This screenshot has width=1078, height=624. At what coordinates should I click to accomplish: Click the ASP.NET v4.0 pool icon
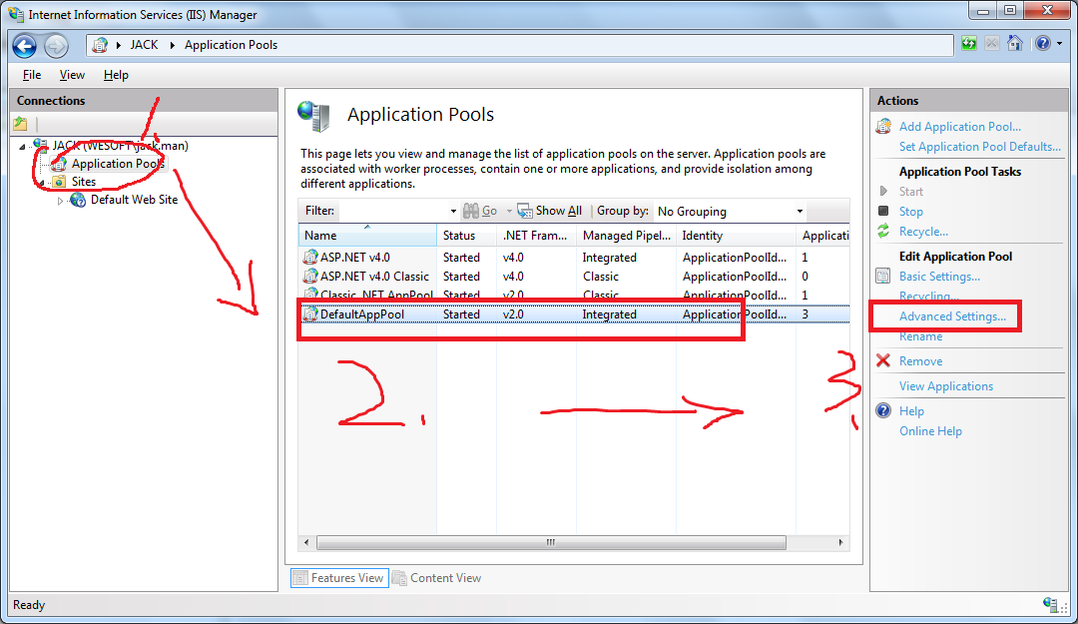coord(310,258)
